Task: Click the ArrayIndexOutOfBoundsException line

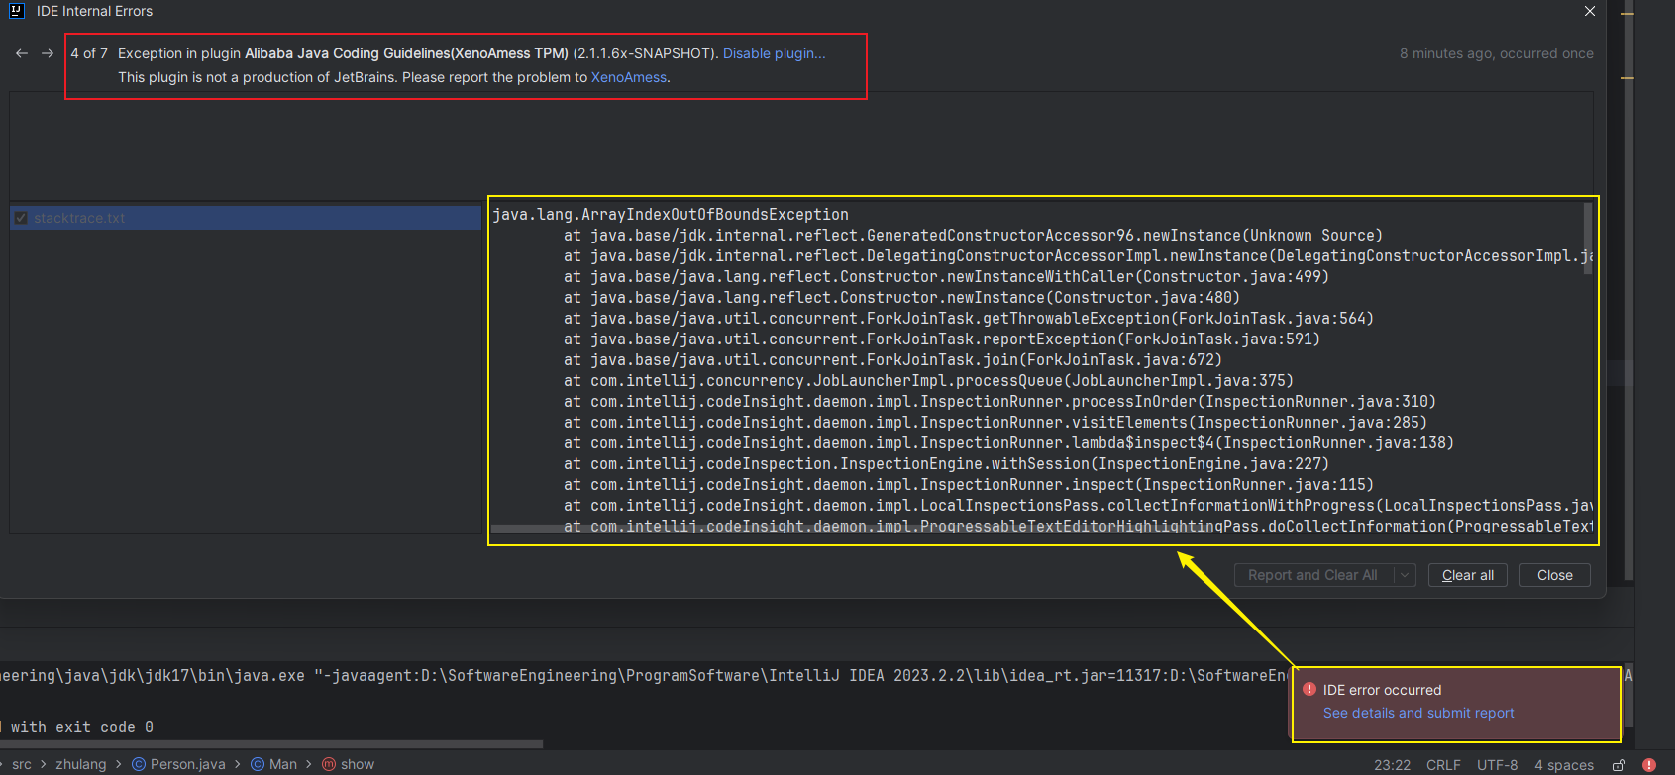Action: [x=671, y=214]
